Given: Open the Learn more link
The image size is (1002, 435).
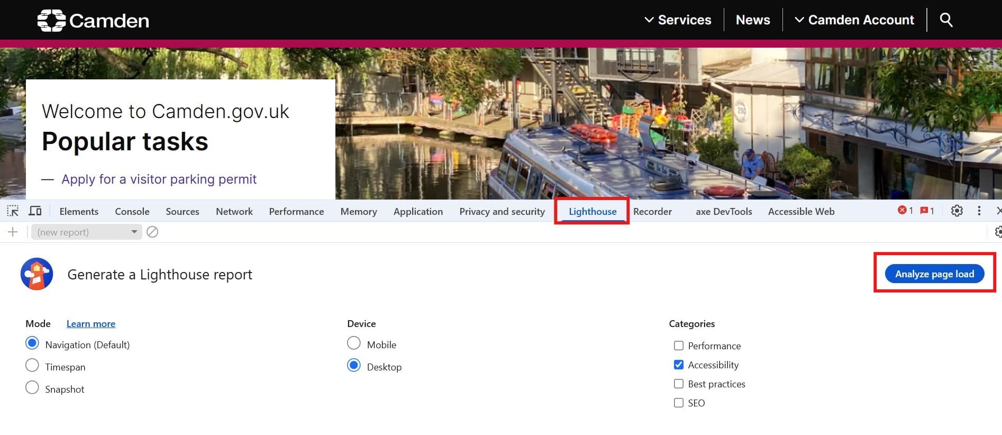Looking at the screenshot, I should coord(91,323).
